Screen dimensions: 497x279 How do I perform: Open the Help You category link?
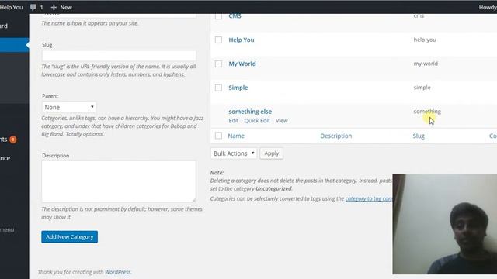click(242, 40)
